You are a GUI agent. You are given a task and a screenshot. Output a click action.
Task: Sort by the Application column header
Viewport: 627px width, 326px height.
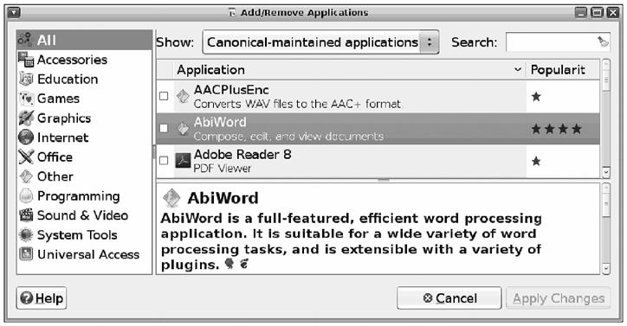point(349,70)
